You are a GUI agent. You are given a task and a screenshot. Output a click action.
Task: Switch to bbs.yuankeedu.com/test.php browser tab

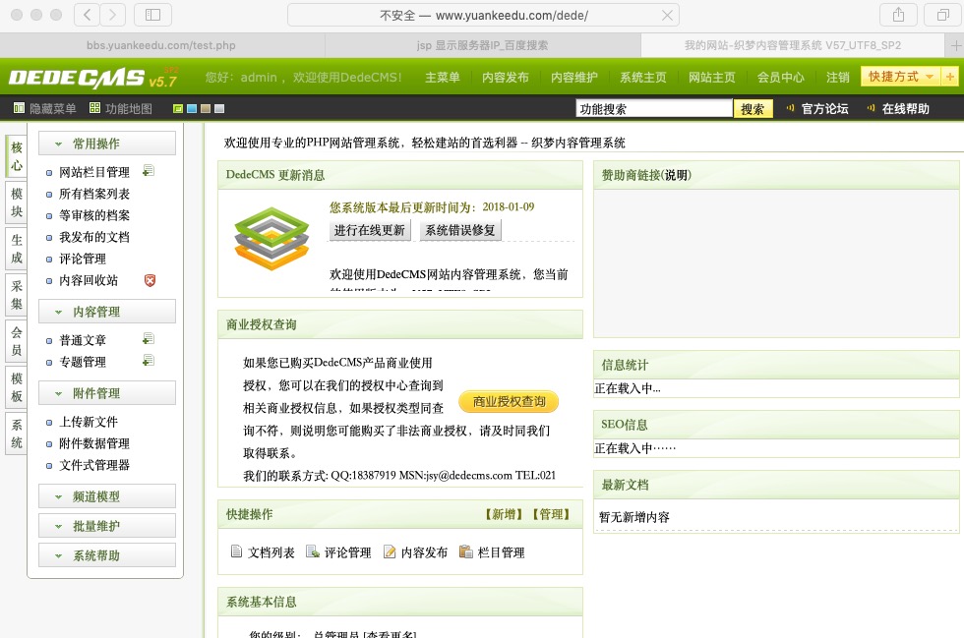161,45
